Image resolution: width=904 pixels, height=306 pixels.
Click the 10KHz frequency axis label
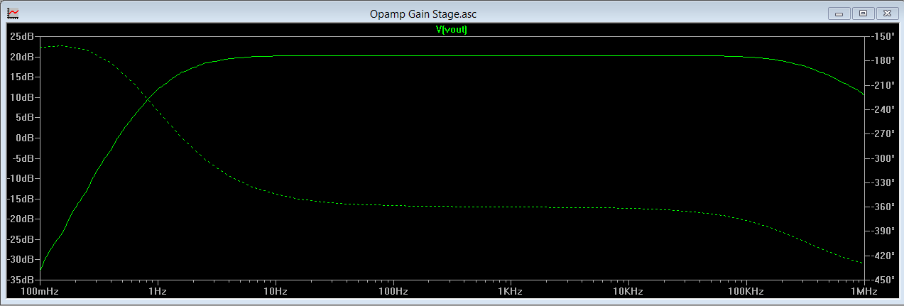(628, 292)
